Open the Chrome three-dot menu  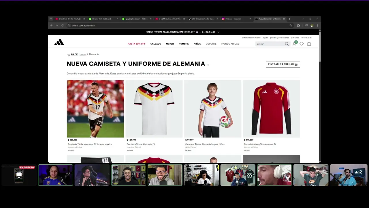[317, 25]
